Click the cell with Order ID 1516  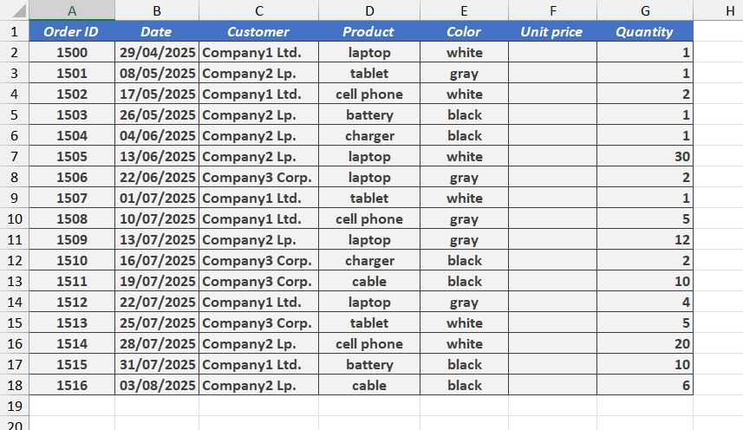coord(72,385)
